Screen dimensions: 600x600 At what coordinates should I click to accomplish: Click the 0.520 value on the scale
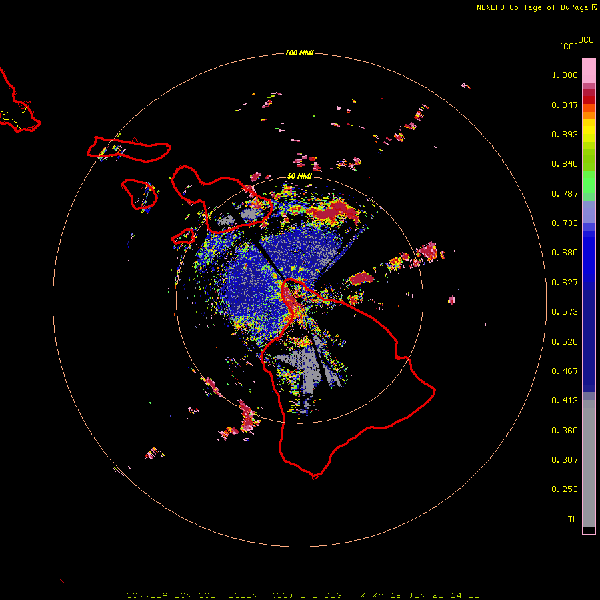click(565, 342)
